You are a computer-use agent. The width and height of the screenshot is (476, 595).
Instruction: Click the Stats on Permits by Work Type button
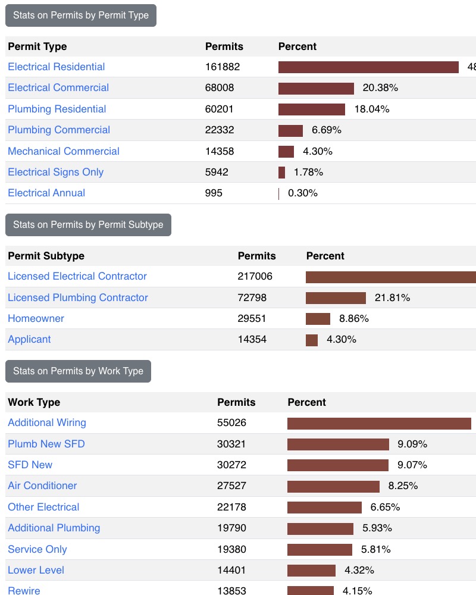pos(78,371)
